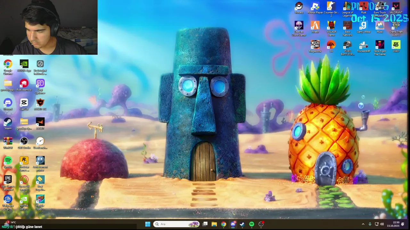This screenshot has height=230, width=410.
Task: Launch Epic Games Launcher desktop icon
Action: point(8,184)
